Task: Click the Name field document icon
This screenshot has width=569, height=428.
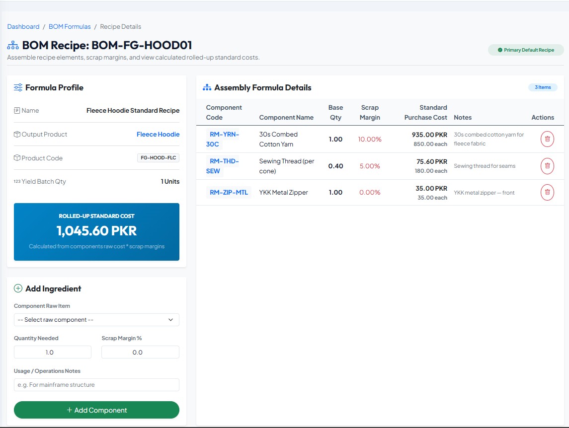Action: (17, 110)
